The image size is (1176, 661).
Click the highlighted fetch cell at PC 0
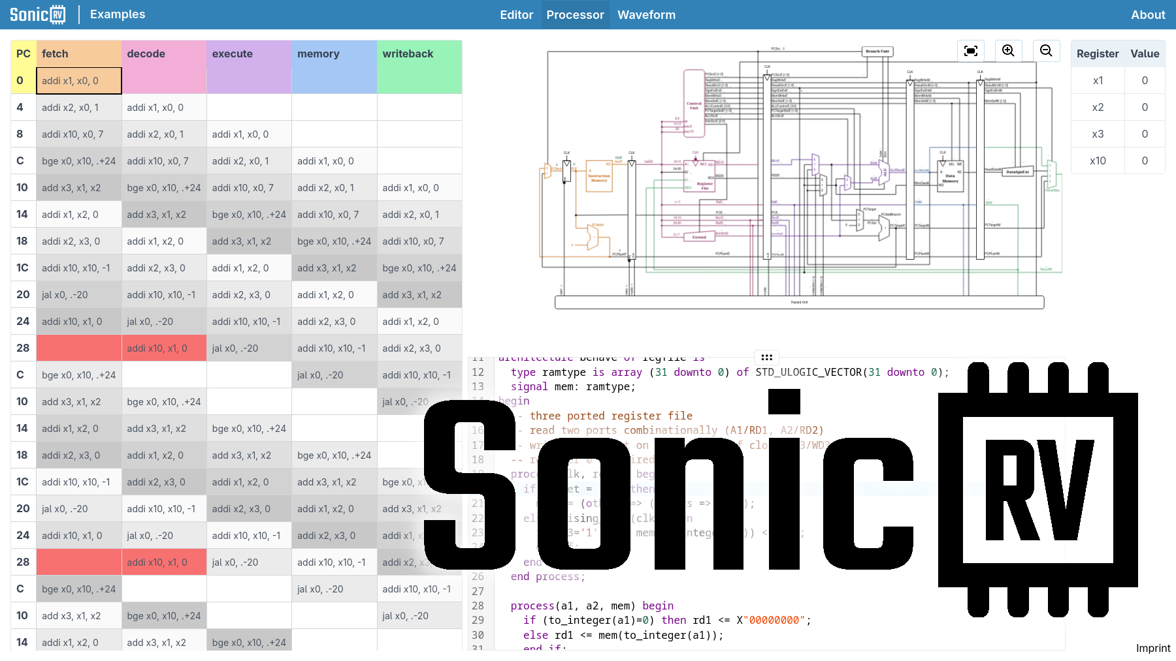(x=79, y=81)
